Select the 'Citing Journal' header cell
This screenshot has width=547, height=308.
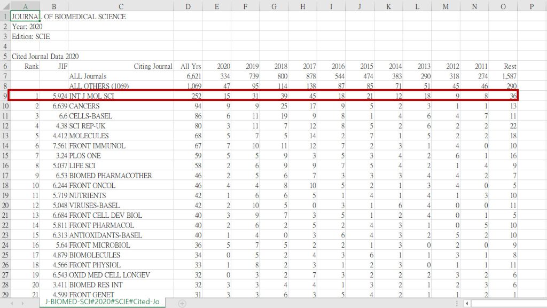click(121, 66)
